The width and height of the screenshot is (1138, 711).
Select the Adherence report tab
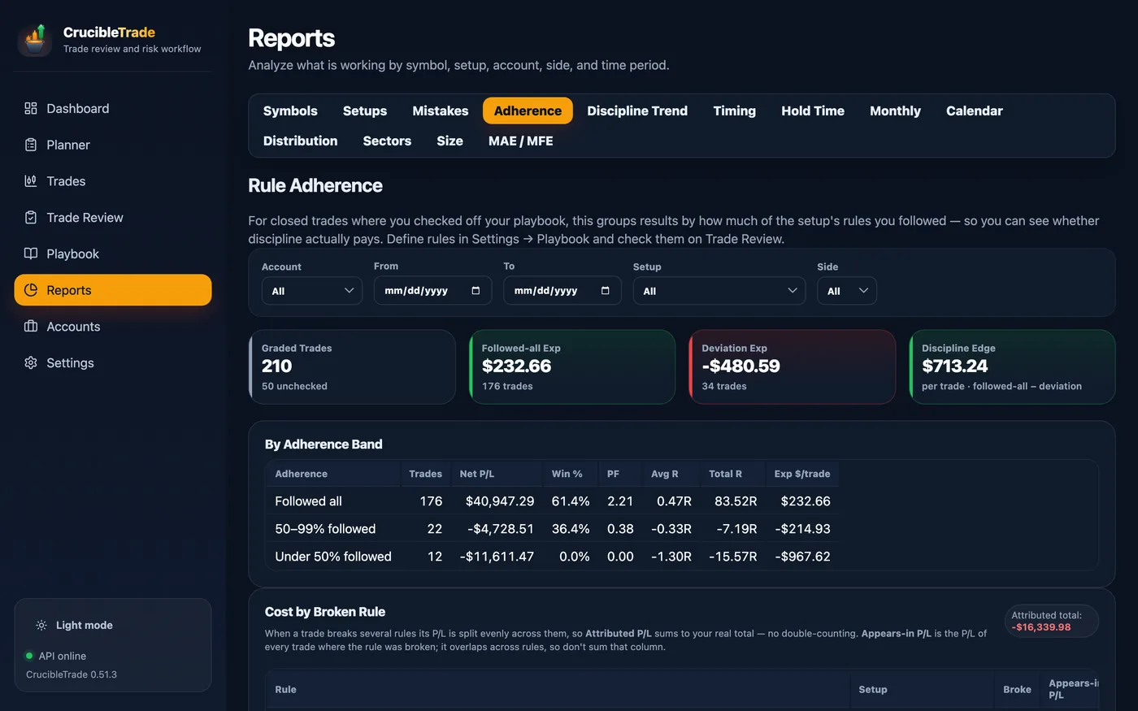[528, 111]
